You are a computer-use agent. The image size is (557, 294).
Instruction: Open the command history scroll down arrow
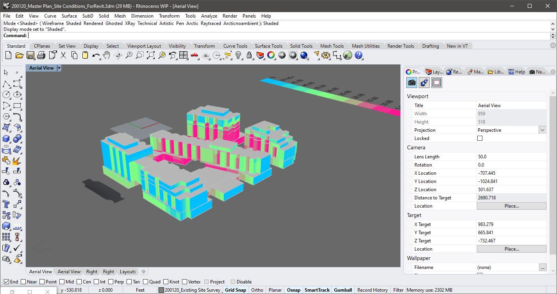[553, 29]
